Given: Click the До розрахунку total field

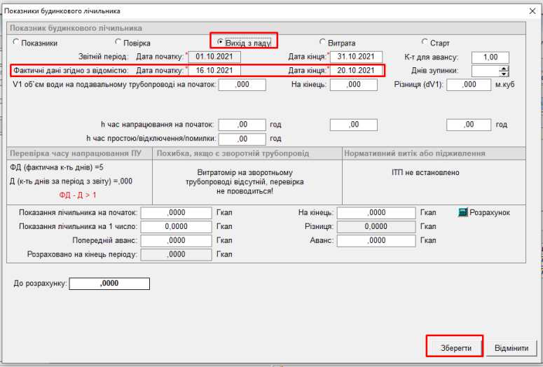Looking at the screenshot, I should tap(110, 284).
